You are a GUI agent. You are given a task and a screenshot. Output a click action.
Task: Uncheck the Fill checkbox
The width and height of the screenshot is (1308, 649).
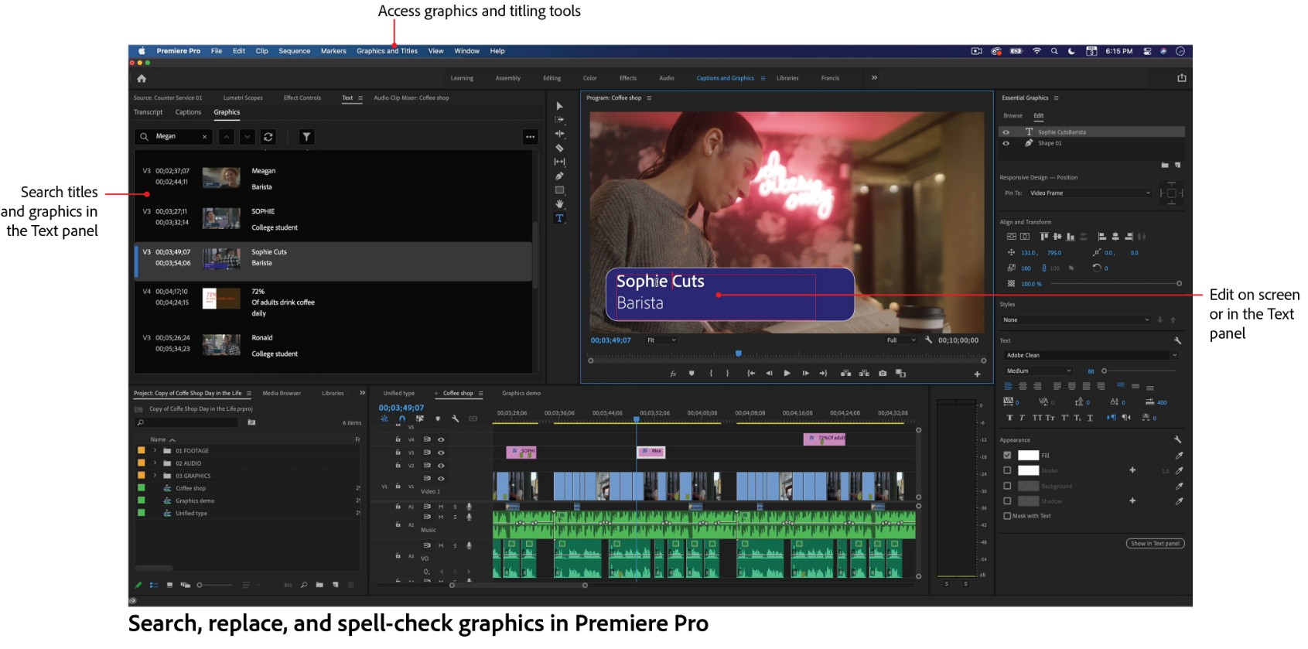pos(1007,456)
